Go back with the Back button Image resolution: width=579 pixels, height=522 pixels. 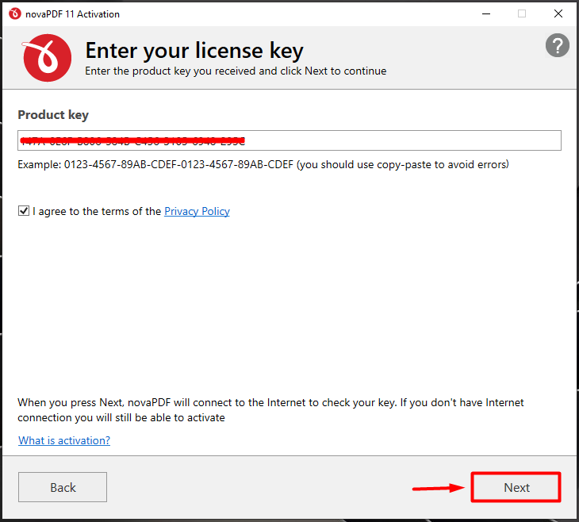pos(63,487)
